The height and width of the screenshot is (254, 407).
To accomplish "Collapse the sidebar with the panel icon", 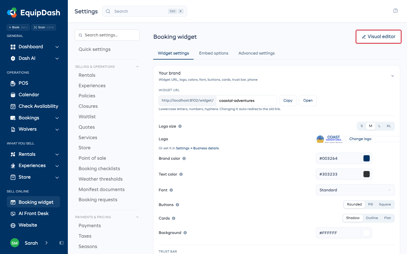I will click(x=61, y=243).
